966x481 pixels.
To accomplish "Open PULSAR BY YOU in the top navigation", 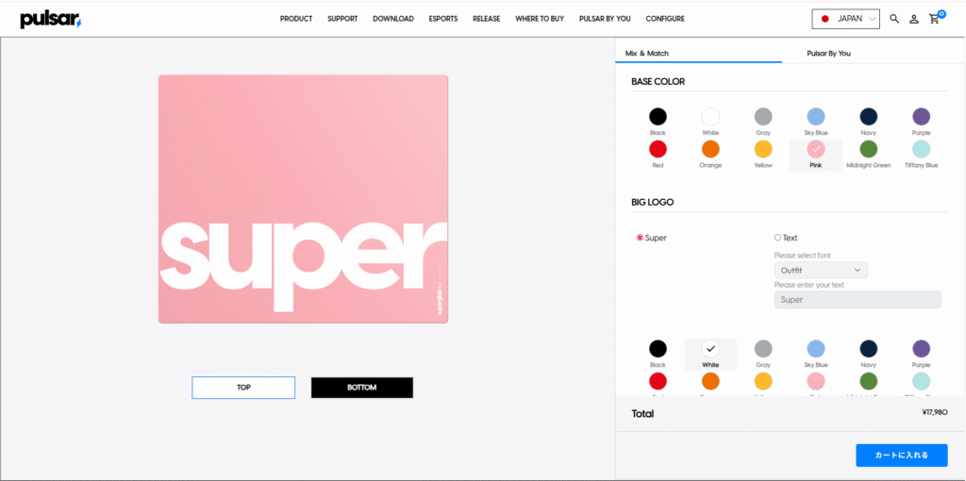I will [x=605, y=19].
